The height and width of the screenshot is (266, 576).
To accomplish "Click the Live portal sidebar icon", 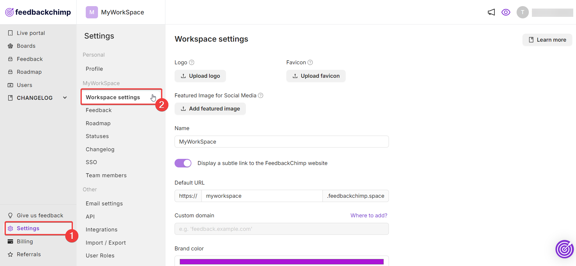I will coord(10,33).
